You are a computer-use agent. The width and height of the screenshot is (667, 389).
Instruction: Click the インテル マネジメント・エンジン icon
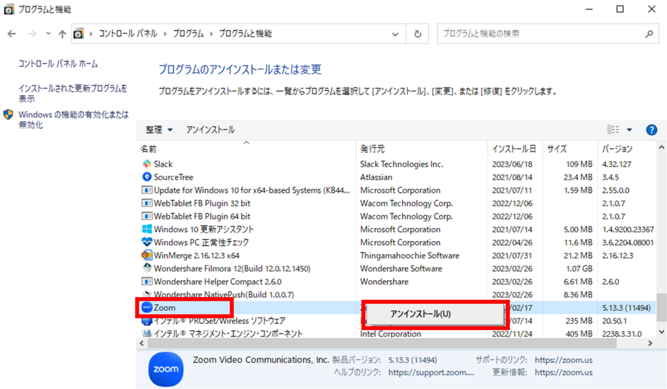(x=147, y=334)
